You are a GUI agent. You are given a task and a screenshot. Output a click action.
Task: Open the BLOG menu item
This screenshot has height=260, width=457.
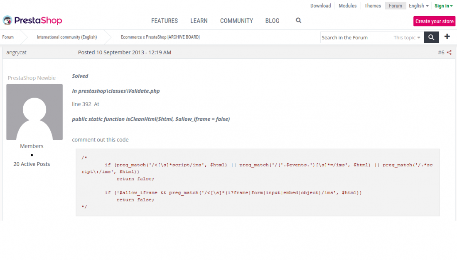[272, 21]
